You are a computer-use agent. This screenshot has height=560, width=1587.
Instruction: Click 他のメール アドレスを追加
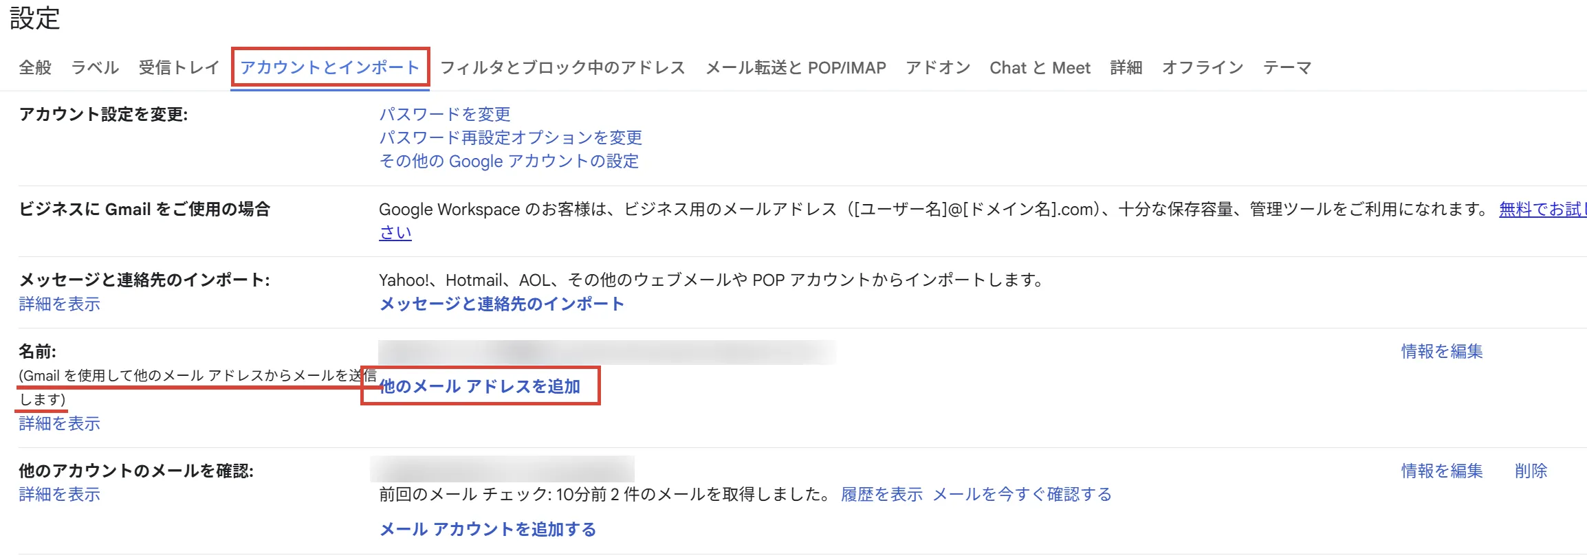[480, 386]
